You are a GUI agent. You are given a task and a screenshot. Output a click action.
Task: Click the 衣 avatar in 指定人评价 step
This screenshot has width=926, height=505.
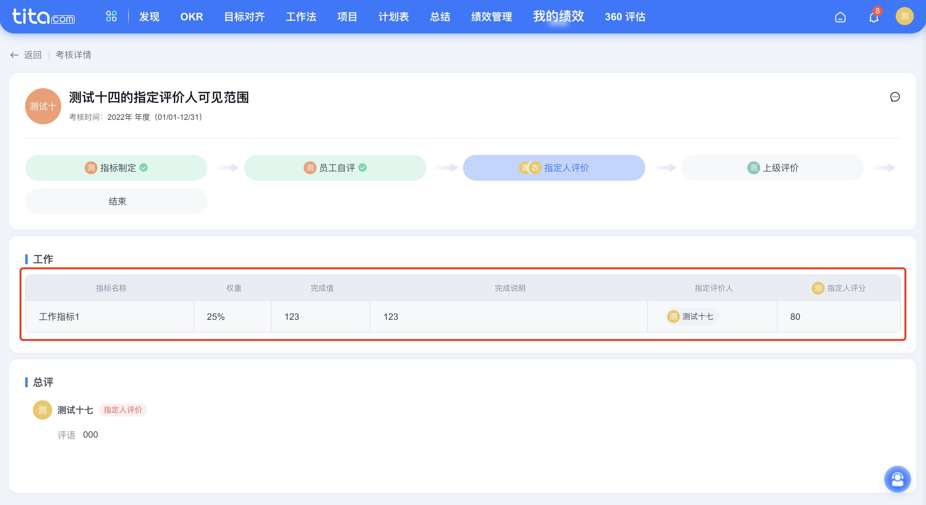535,168
